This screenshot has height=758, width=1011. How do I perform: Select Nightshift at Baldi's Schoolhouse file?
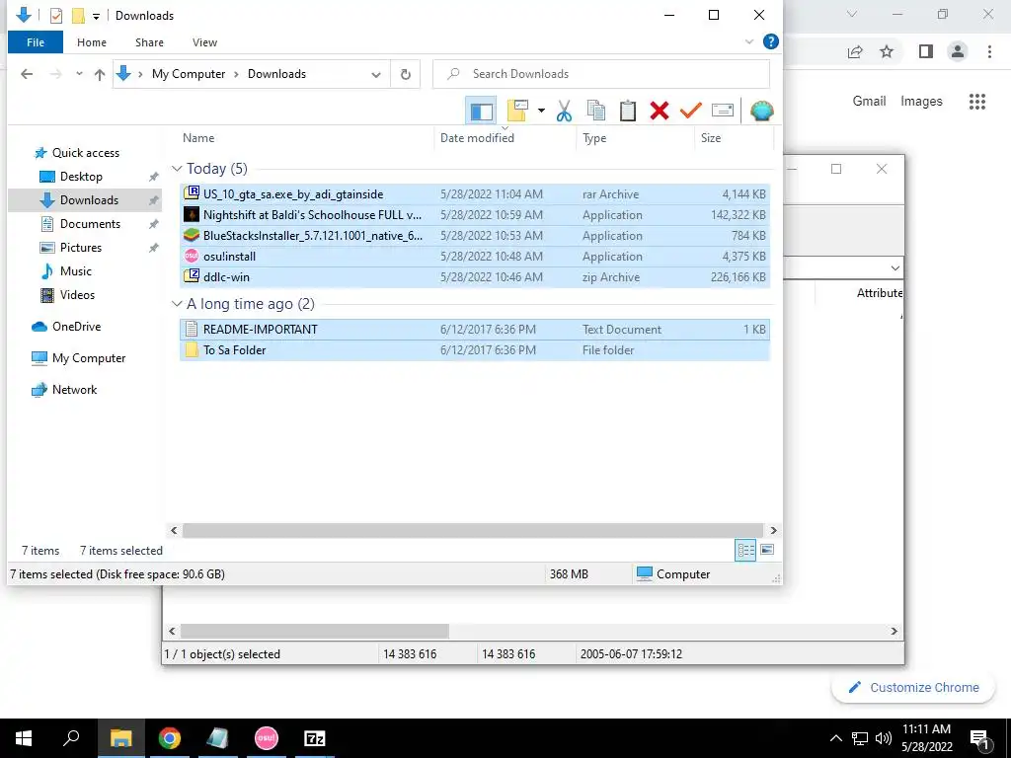[x=475, y=214]
